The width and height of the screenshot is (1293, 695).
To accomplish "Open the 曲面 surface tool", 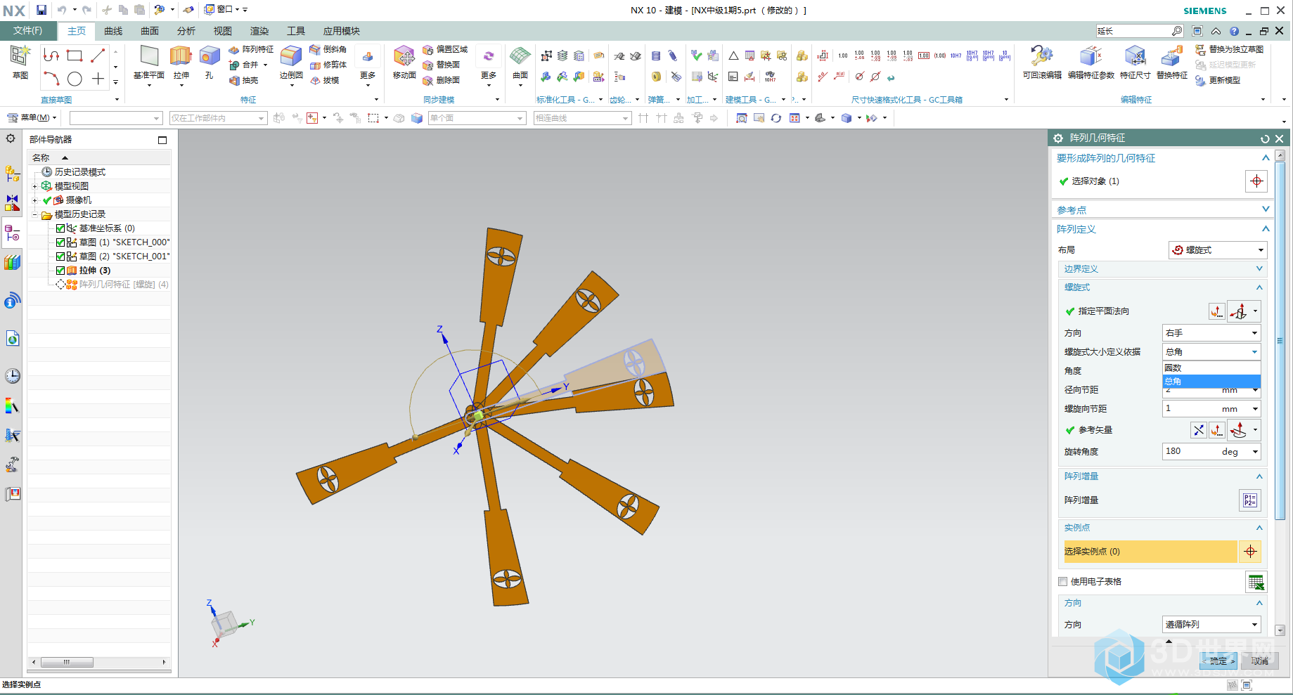I will coord(520,62).
